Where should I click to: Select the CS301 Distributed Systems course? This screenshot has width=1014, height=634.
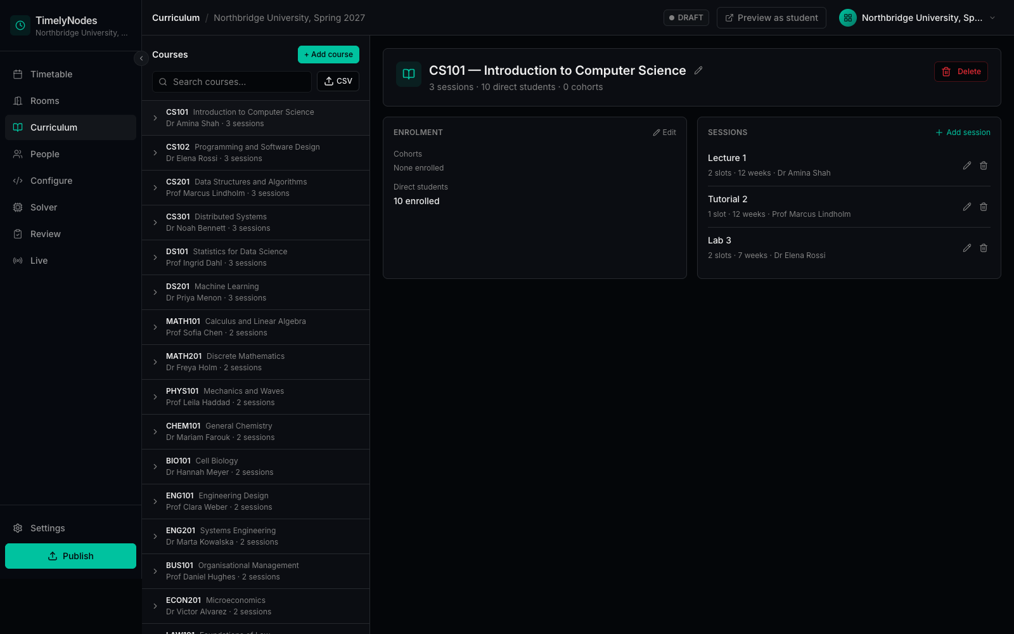pos(255,223)
